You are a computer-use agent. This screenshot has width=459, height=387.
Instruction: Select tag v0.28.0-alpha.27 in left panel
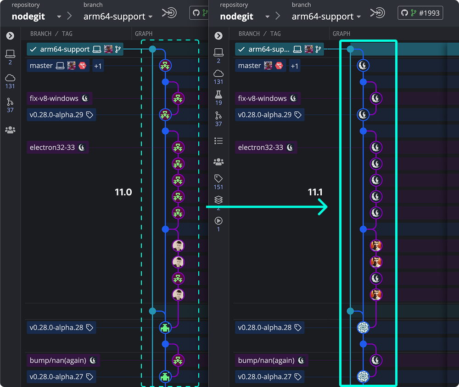pos(61,377)
